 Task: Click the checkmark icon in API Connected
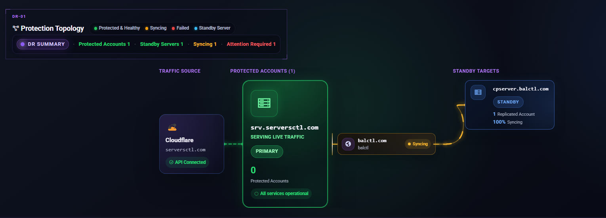click(171, 162)
